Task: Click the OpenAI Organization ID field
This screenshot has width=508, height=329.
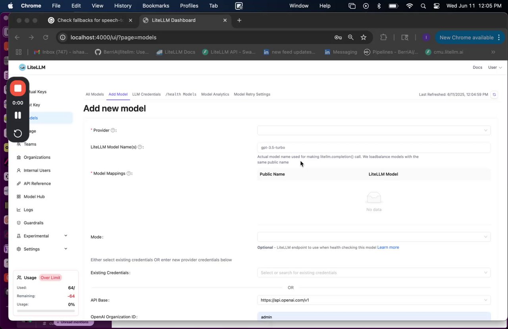Action: [374, 317]
